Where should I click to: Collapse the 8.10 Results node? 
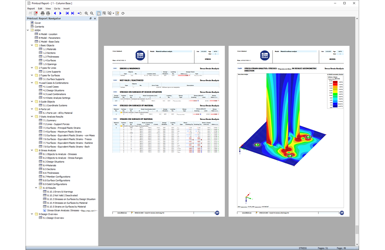[x=36, y=187]
